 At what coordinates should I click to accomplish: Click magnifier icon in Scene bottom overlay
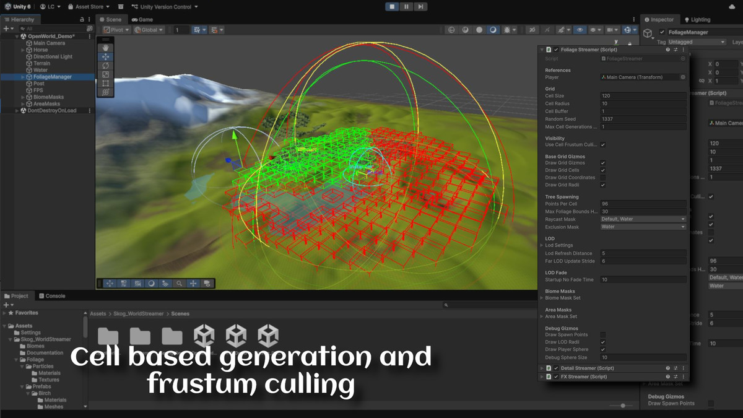click(x=179, y=283)
